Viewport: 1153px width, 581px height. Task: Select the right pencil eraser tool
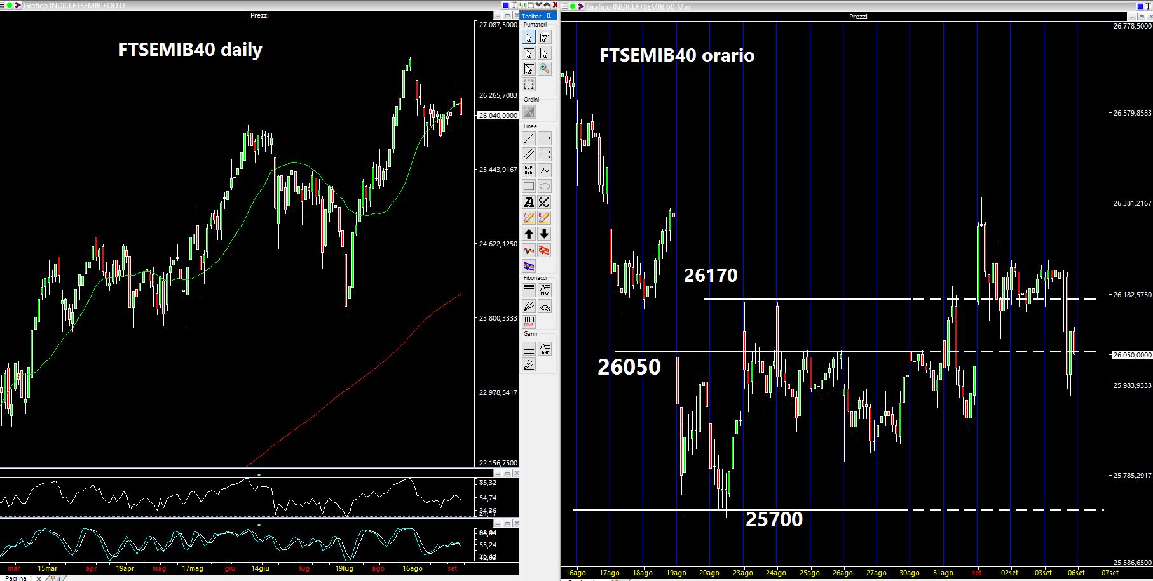pyautogui.click(x=545, y=218)
